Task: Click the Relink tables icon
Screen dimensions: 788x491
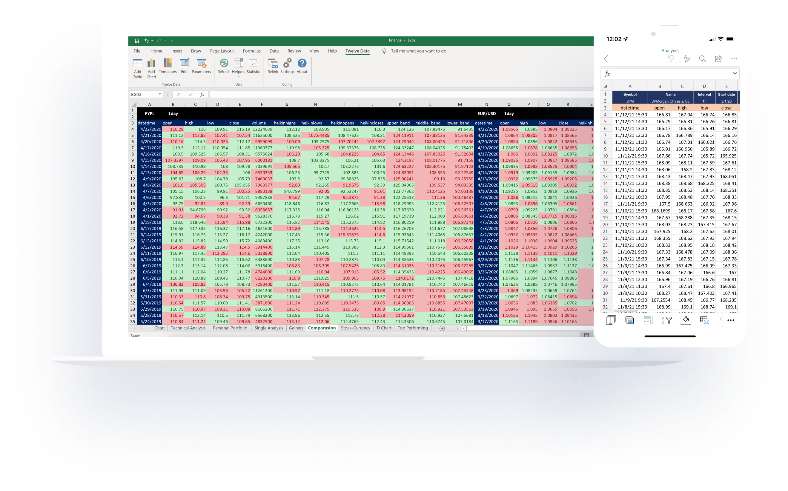Action: (x=273, y=63)
